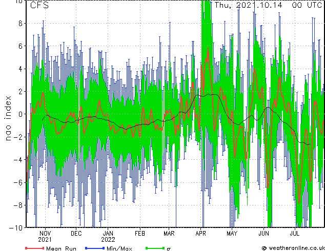Click the y-axis value 8
This screenshot has height=251, width=325.
pyautogui.click(x=21, y=24)
